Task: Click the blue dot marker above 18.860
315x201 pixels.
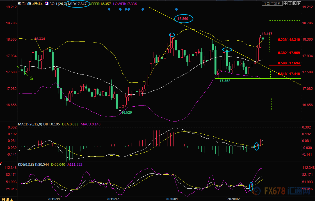Action: 176,9
